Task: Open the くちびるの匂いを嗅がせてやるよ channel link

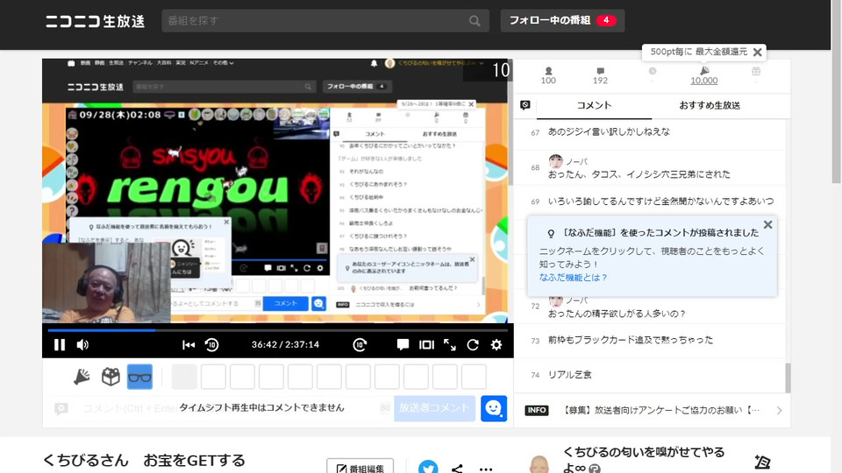Action: pos(643,459)
